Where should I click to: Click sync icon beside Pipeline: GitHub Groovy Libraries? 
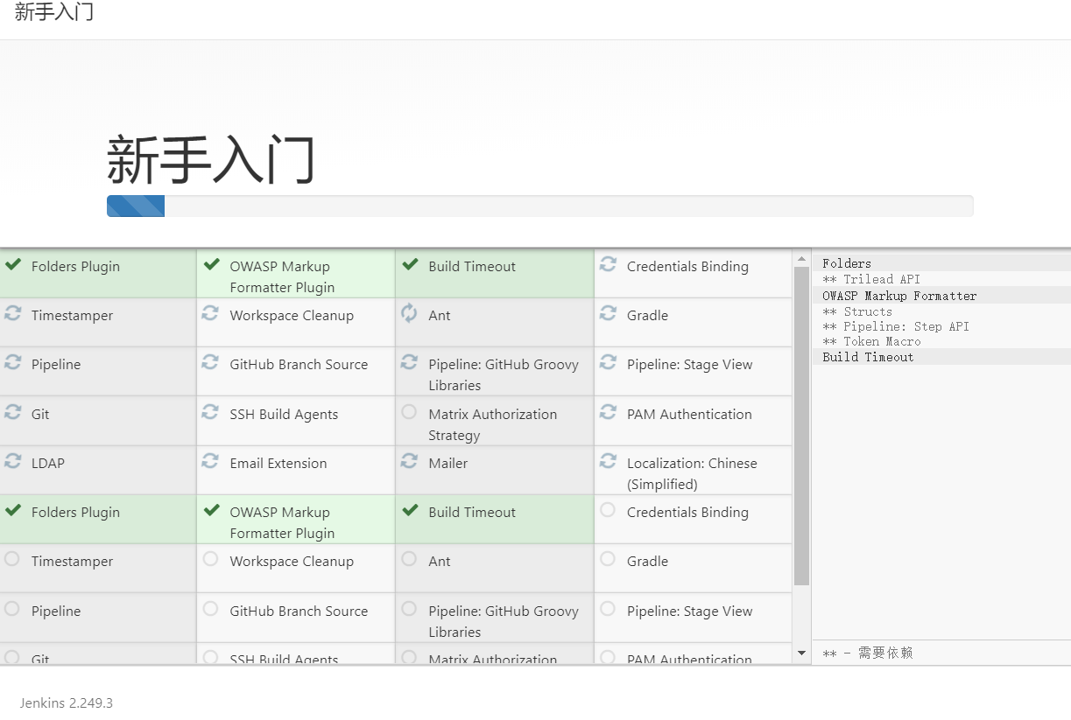pyautogui.click(x=409, y=362)
